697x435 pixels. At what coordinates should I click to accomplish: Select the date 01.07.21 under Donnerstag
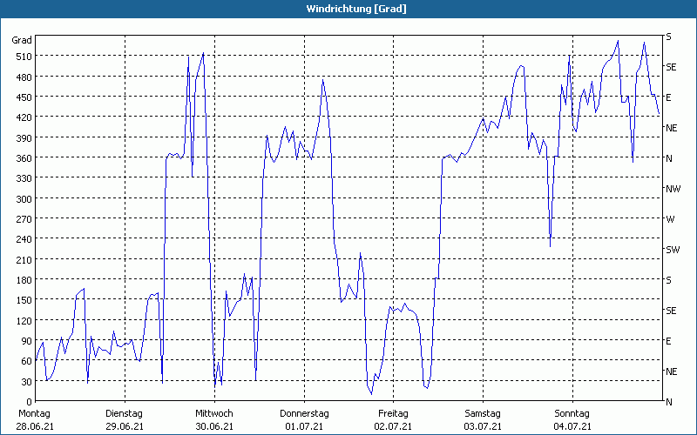coord(304,426)
